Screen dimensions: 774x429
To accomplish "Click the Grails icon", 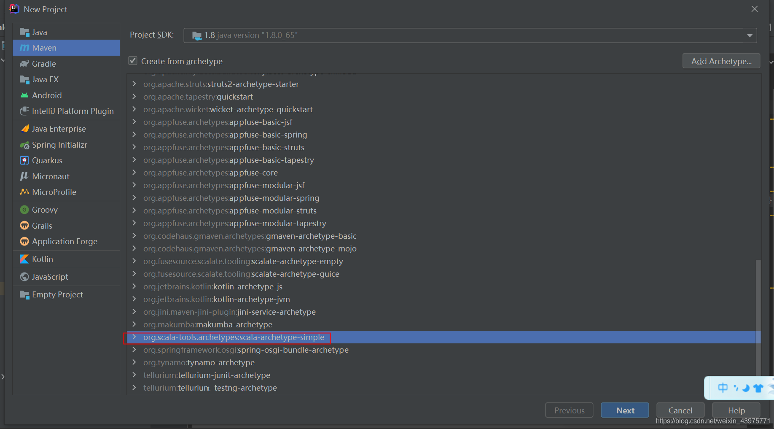I will pos(24,226).
